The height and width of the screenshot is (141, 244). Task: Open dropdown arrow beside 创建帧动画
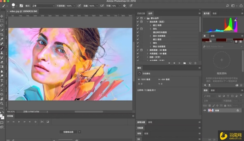(79, 132)
